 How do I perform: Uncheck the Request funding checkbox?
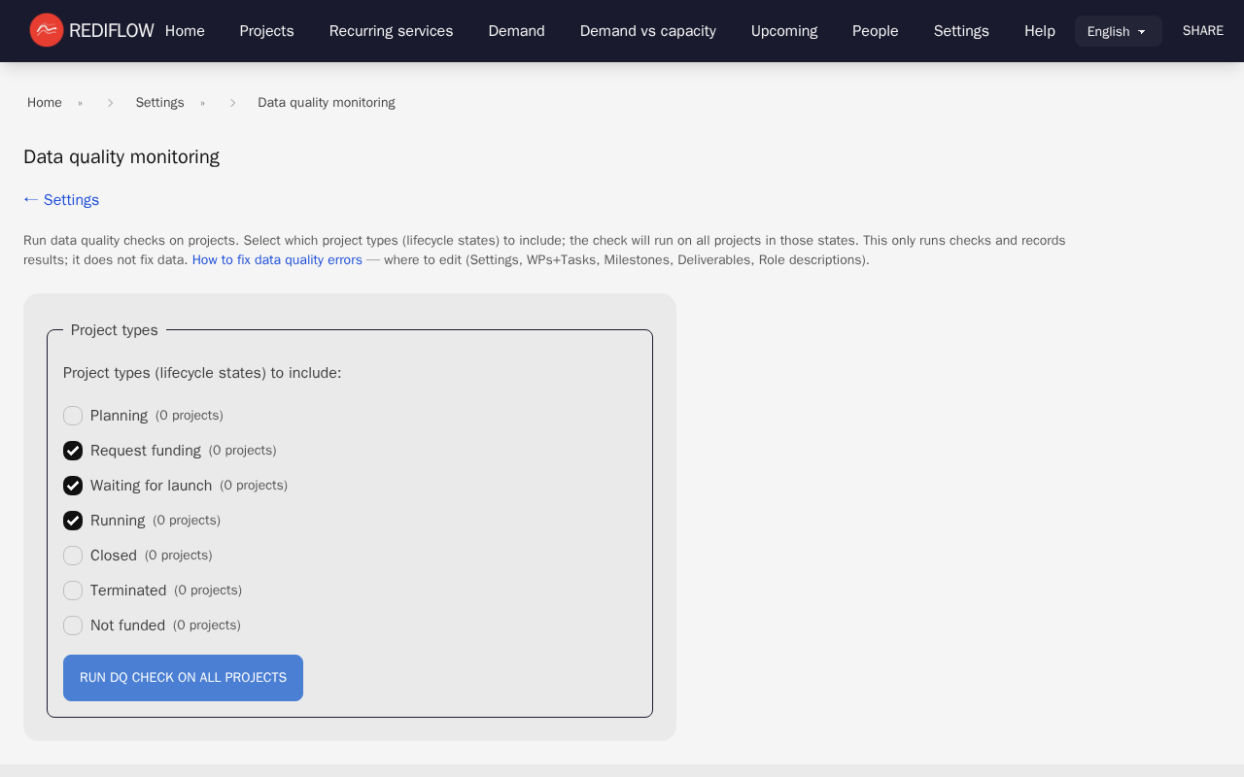point(73,451)
